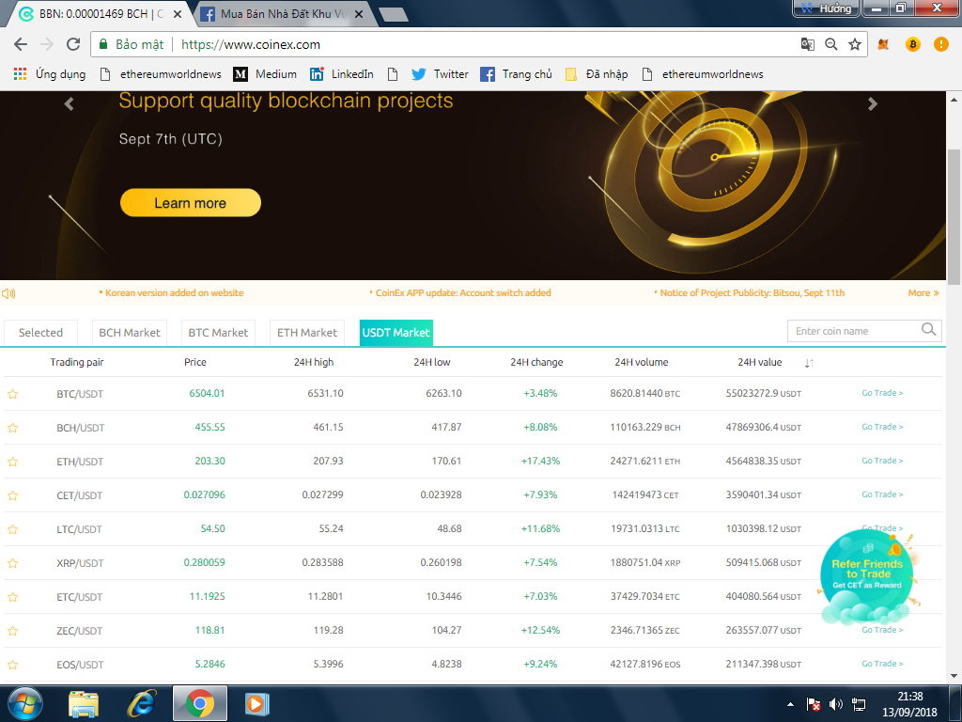Viewport: 962px width, 722px height.
Task: Click the ETH/USDT trading pair
Action: pos(80,462)
